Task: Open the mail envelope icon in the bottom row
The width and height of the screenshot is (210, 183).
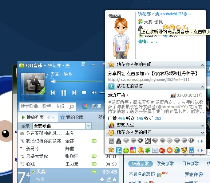Action: (x=155, y=151)
